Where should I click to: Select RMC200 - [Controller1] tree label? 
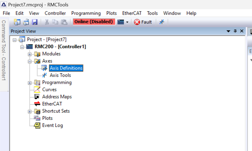(60, 47)
